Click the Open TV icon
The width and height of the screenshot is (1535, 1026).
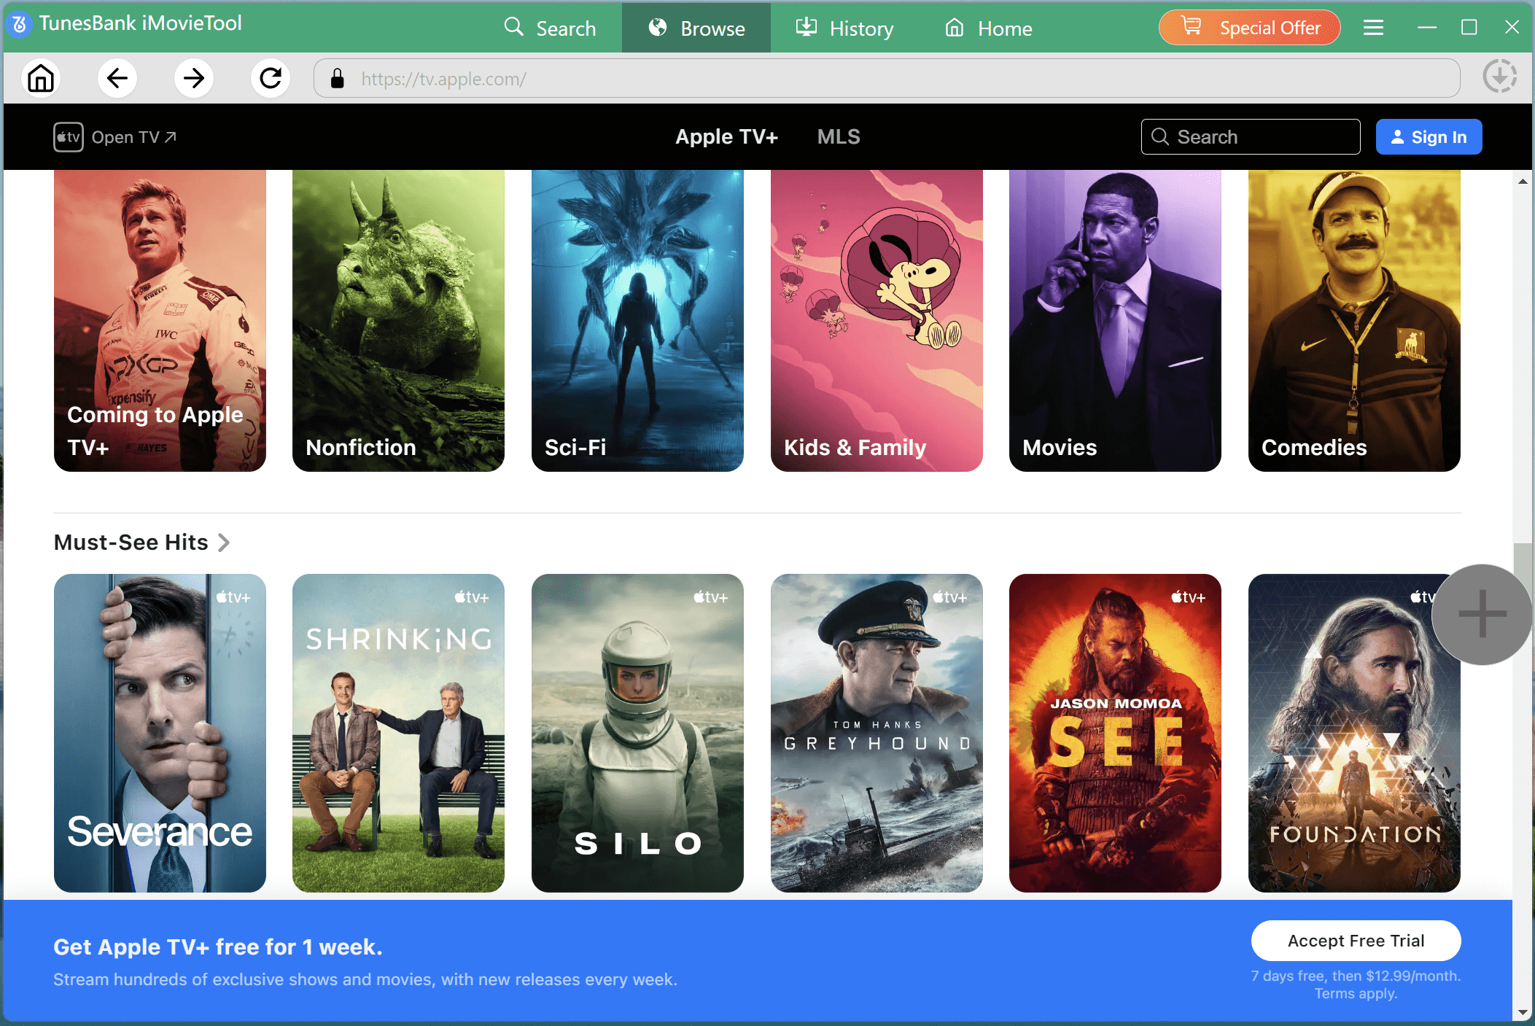click(x=66, y=136)
